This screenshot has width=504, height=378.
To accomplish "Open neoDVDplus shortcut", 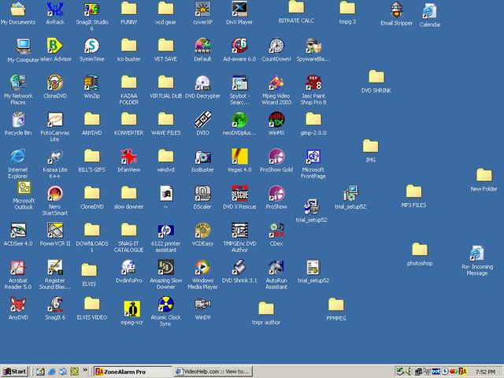I will coord(239,120).
